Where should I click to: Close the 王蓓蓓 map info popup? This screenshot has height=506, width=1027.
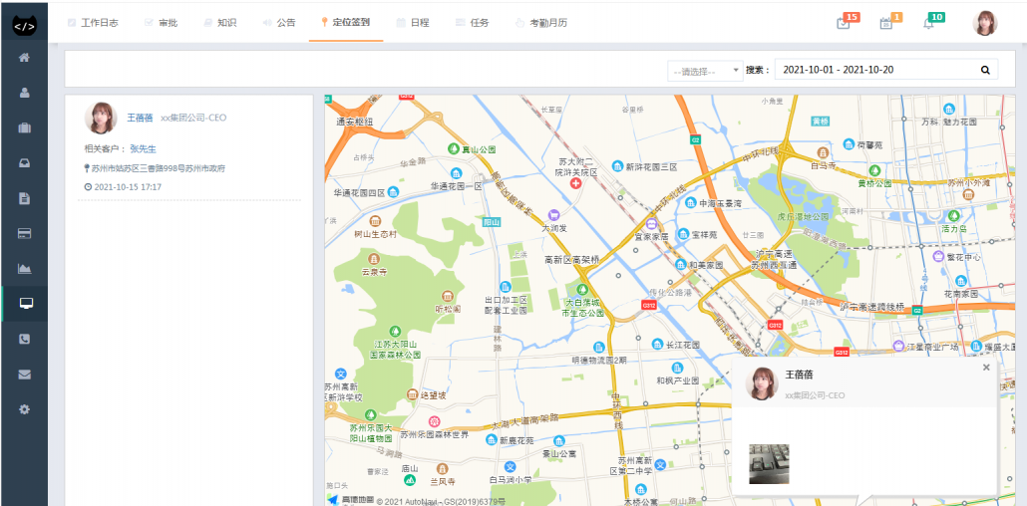(986, 368)
